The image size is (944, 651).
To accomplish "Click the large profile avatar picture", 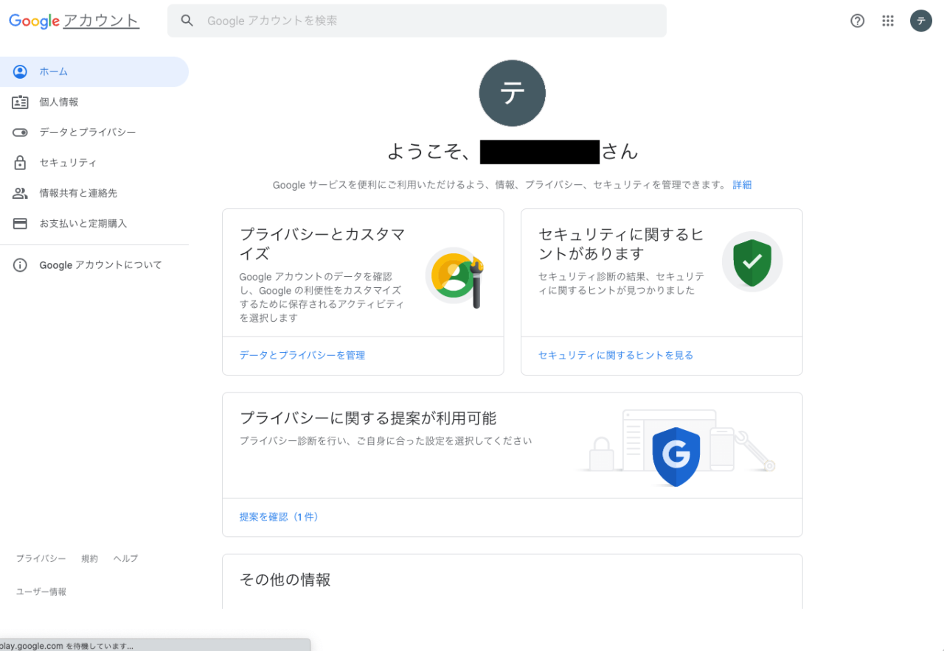I will pos(512,94).
